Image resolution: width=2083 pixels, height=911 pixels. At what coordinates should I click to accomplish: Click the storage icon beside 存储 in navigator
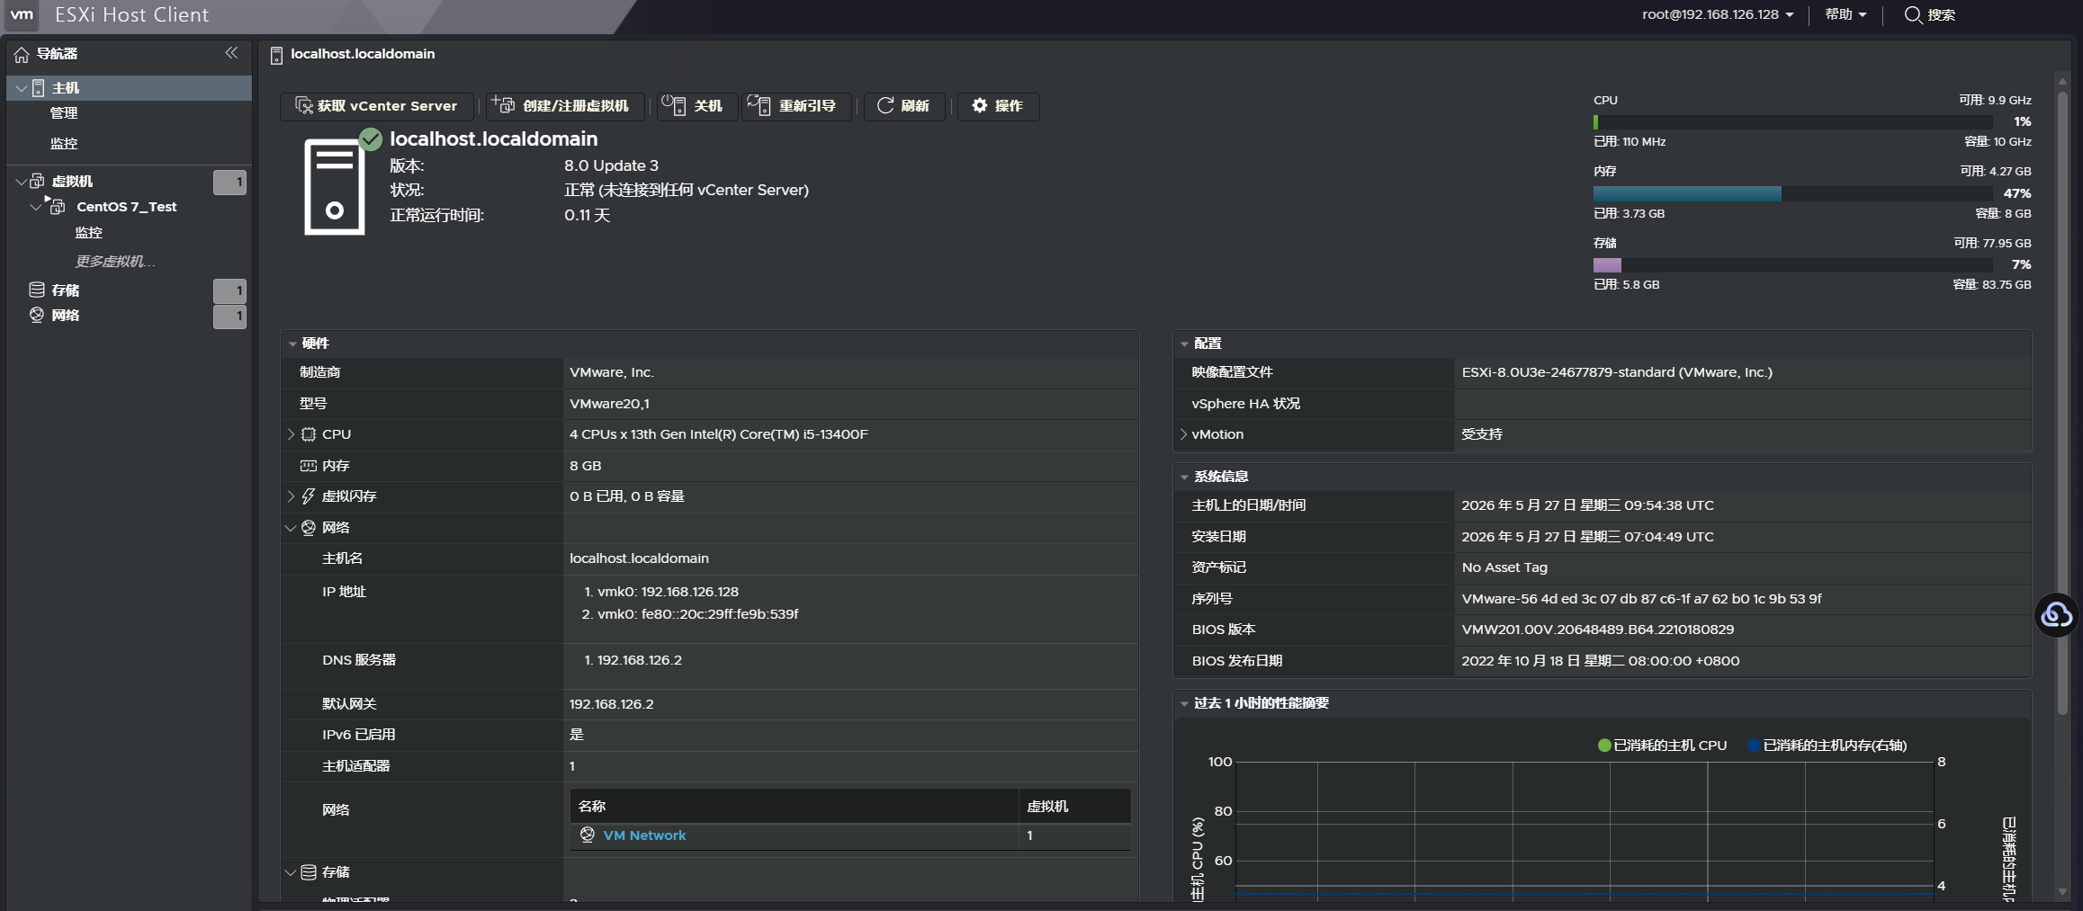pyautogui.click(x=37, y=290)
